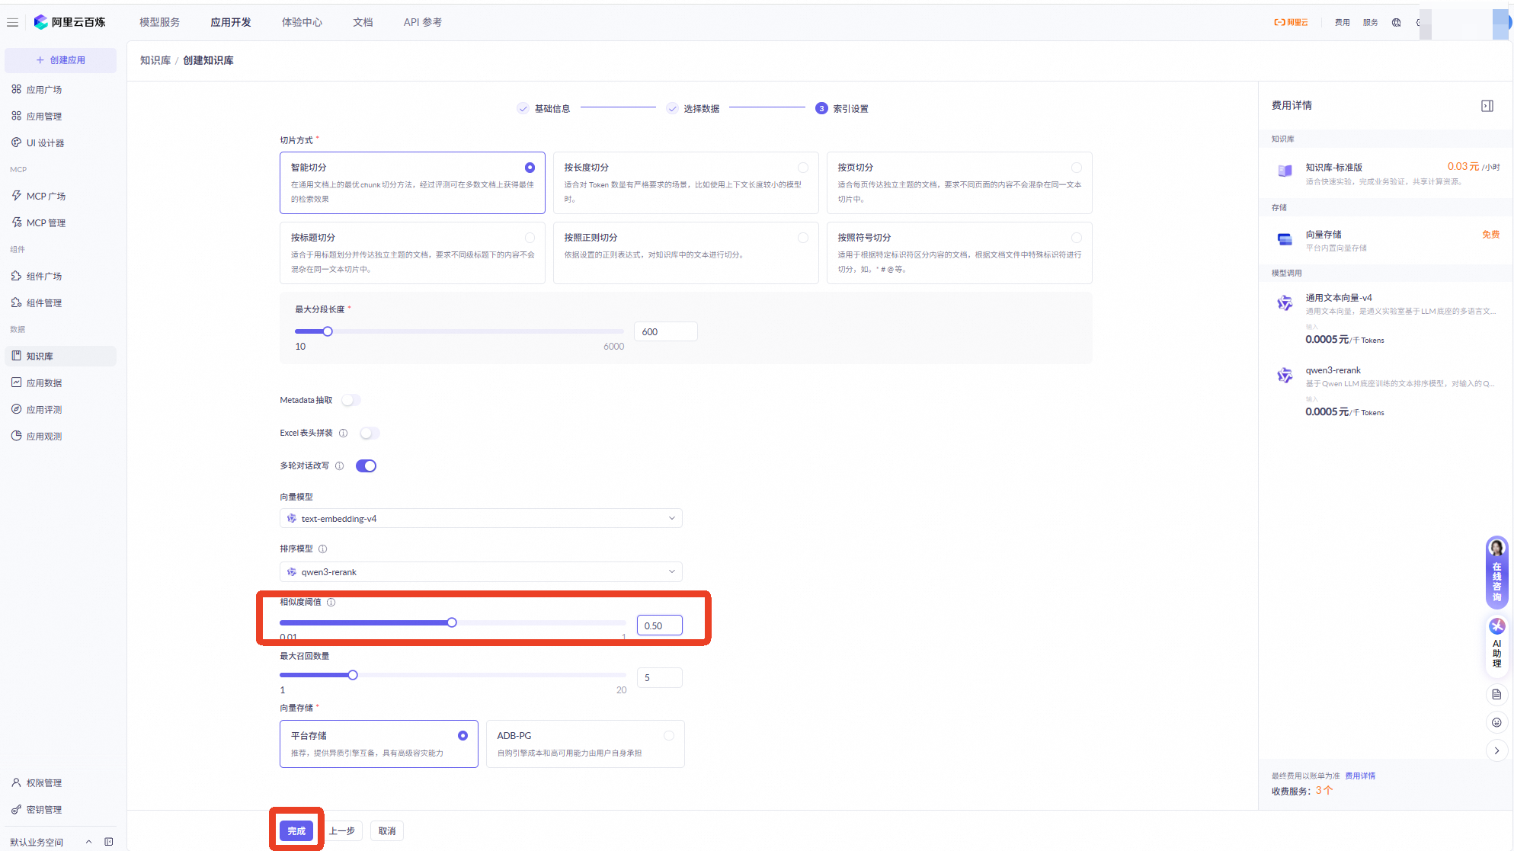Expand the 排序模型 qwen3-rerank dropdown
1514x851 pixels.
click(x=480, y=571)
